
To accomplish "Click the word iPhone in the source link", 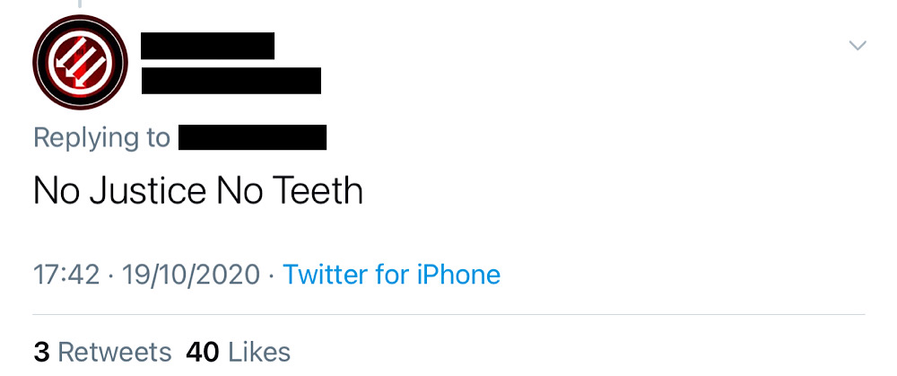I will tap(458, 275).
